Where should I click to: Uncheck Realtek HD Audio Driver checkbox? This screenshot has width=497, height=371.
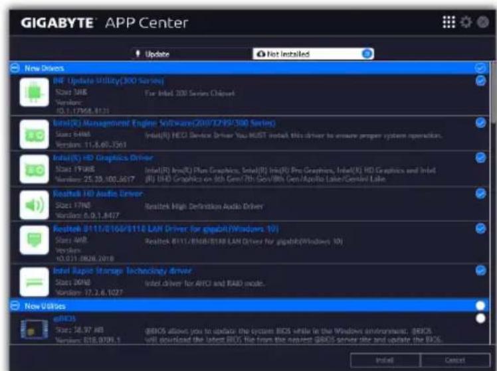480,193
